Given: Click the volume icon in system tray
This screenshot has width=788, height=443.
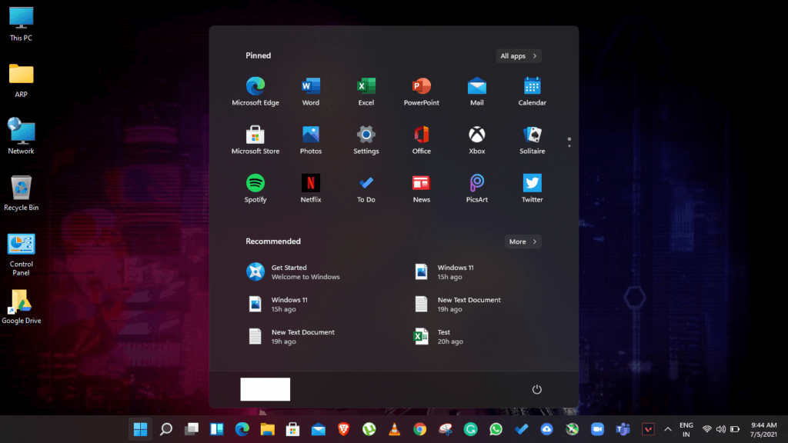Looking at the screenshot, I should pos(720,429).
